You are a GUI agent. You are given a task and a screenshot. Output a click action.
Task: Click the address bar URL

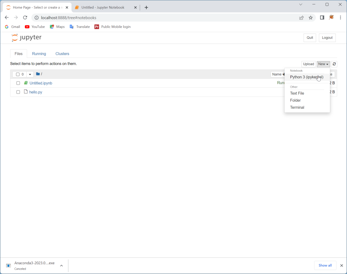coord(68,18)
